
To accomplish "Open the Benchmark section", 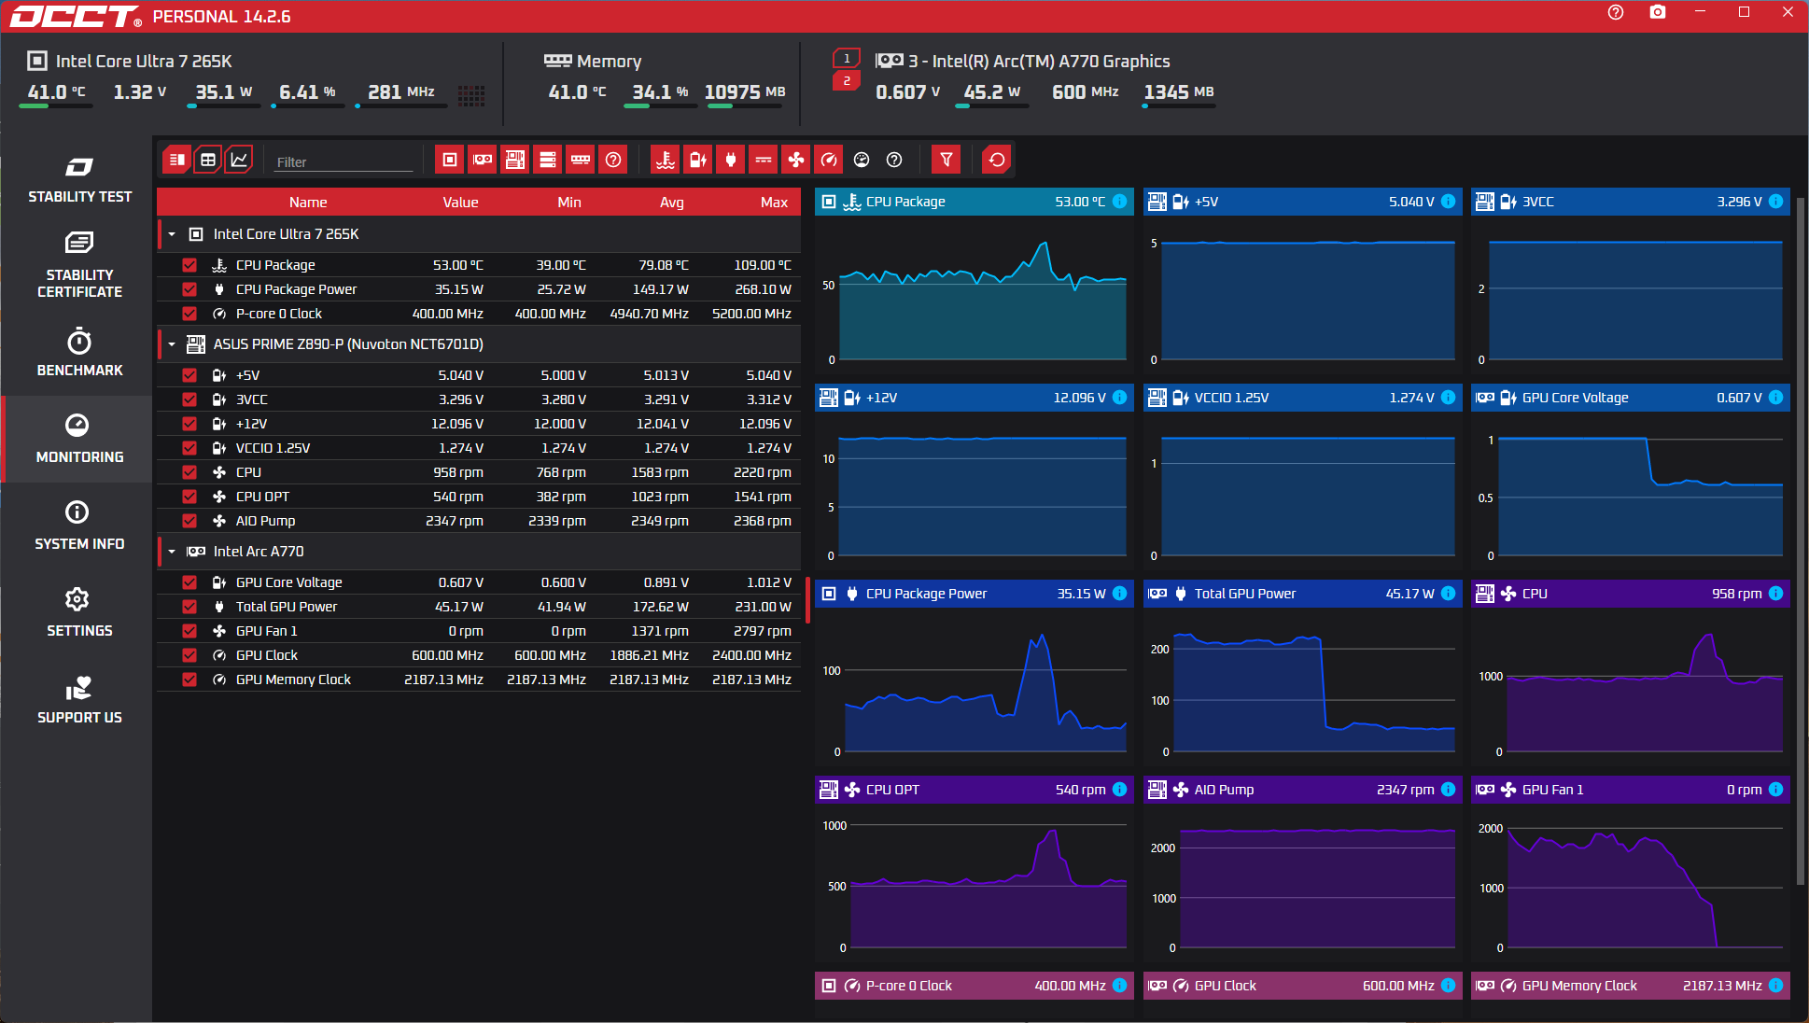I will click(79, 353).
